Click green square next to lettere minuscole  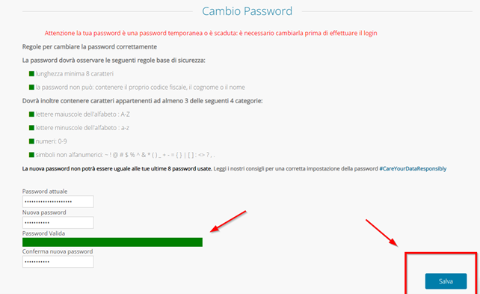31,128
